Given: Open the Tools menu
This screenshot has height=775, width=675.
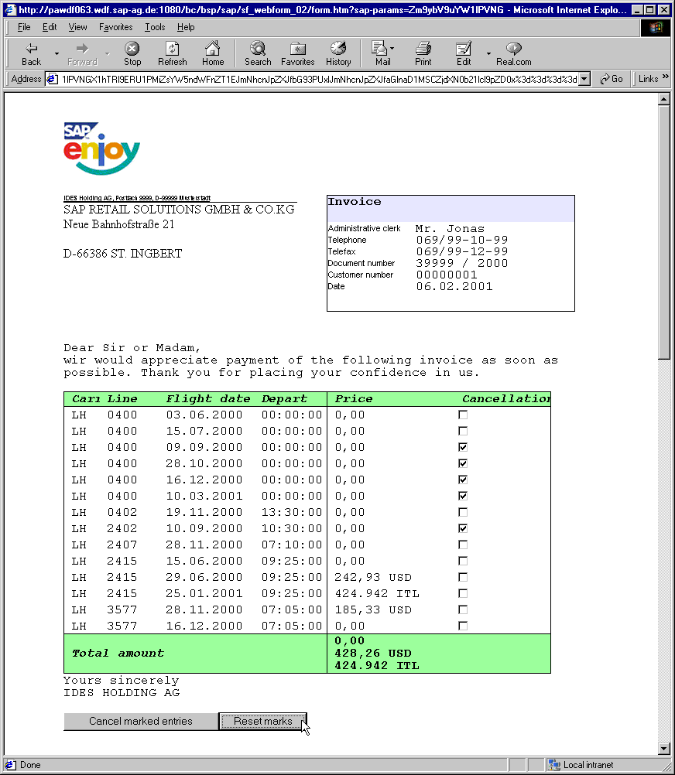Looking at the screenshot, I should 155,27.
